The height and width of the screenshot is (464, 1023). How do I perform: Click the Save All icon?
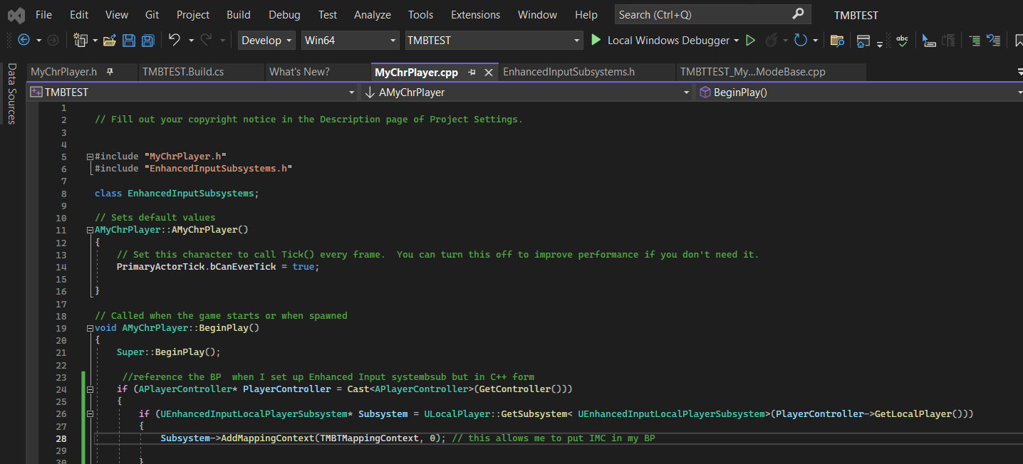click(147, 41)
